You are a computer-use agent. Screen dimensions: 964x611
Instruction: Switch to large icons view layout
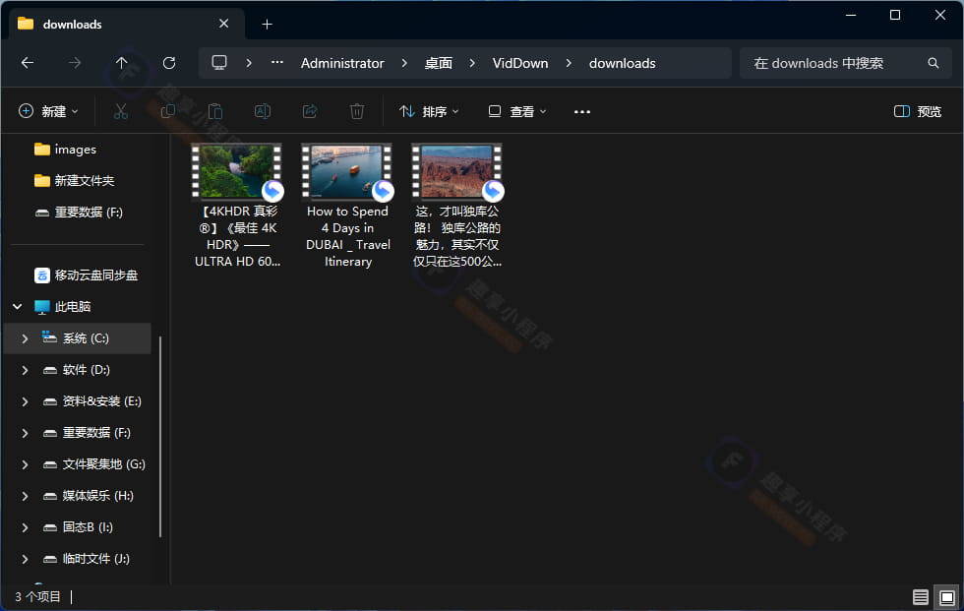click(x=946, y=597)
